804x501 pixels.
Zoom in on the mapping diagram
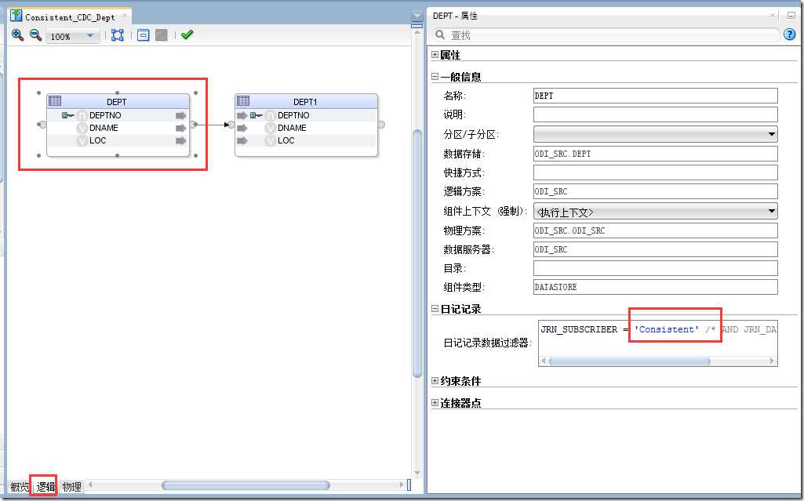17,34
